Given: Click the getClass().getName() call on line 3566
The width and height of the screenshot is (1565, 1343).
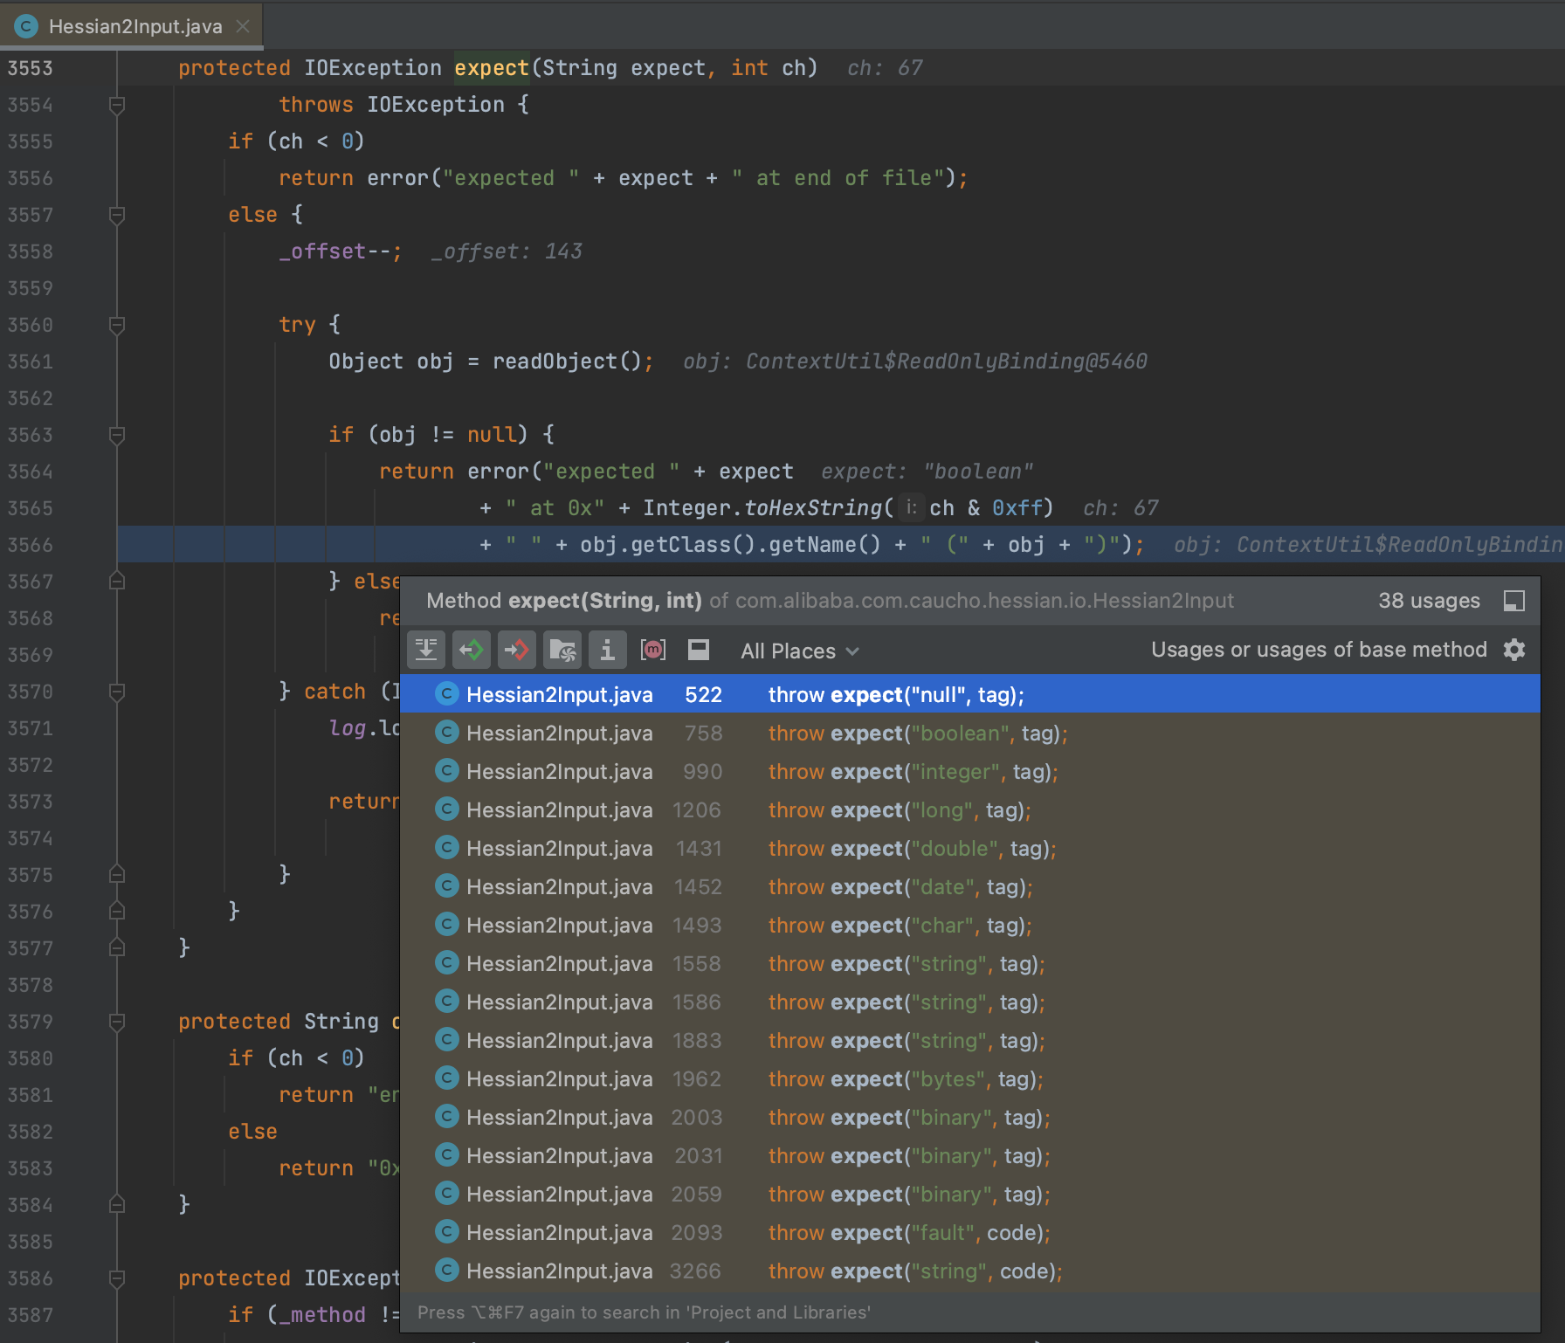Looking at the screenshot, I should click(730, 545).
